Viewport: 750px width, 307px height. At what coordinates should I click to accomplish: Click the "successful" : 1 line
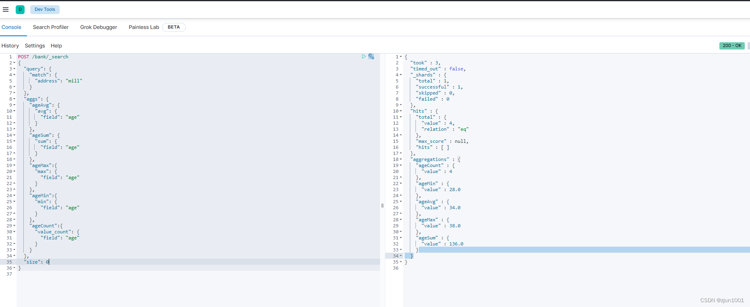[439, 87]
